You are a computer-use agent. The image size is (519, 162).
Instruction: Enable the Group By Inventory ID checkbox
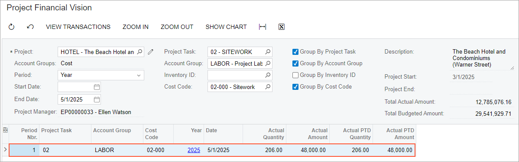(295, 75)
